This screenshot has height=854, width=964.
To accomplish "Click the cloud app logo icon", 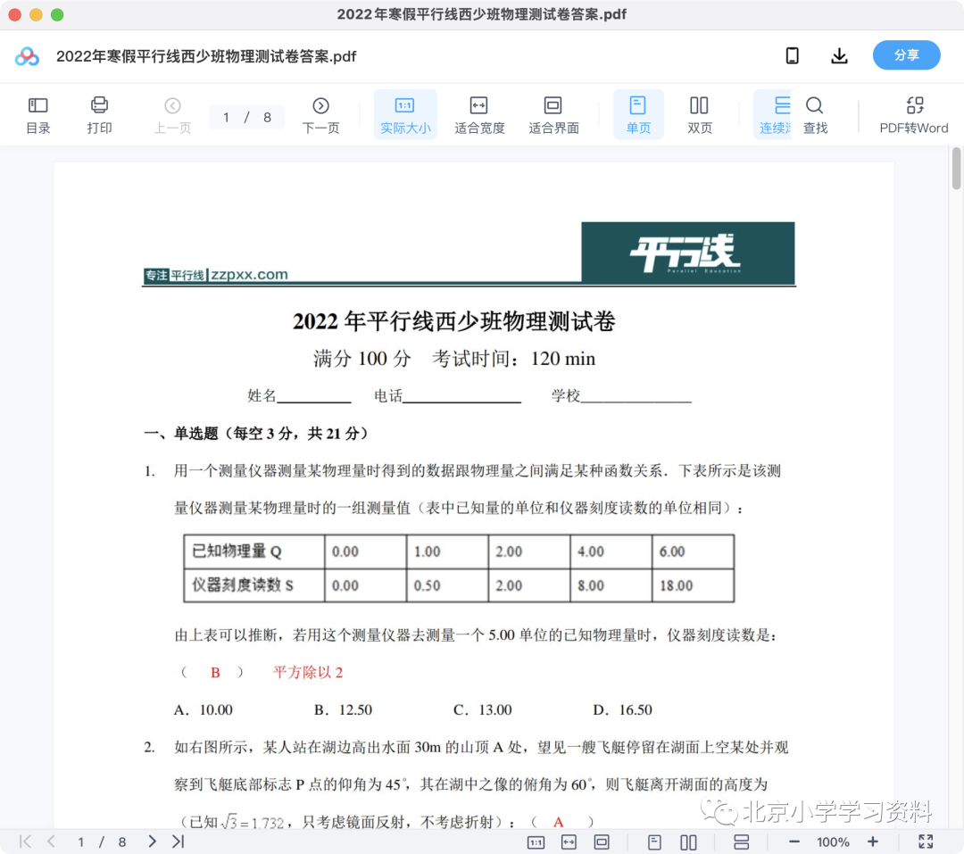I will click(27, 56).
